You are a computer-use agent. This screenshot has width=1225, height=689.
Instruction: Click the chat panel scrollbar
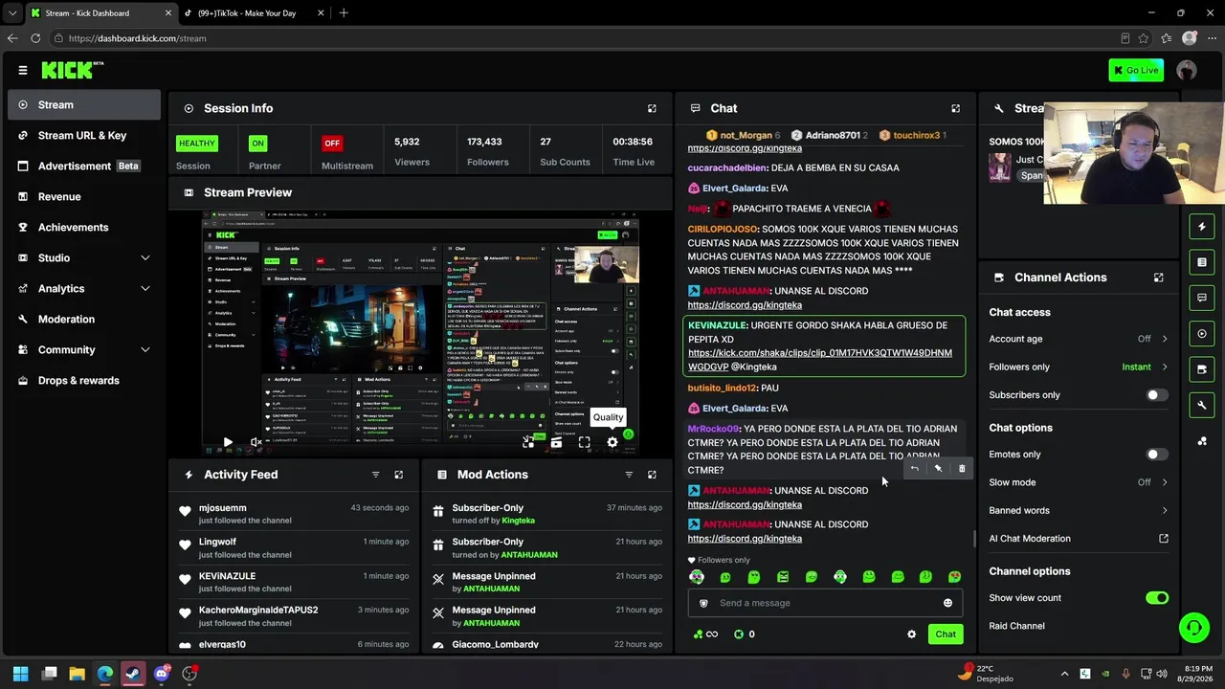point(974,539)
